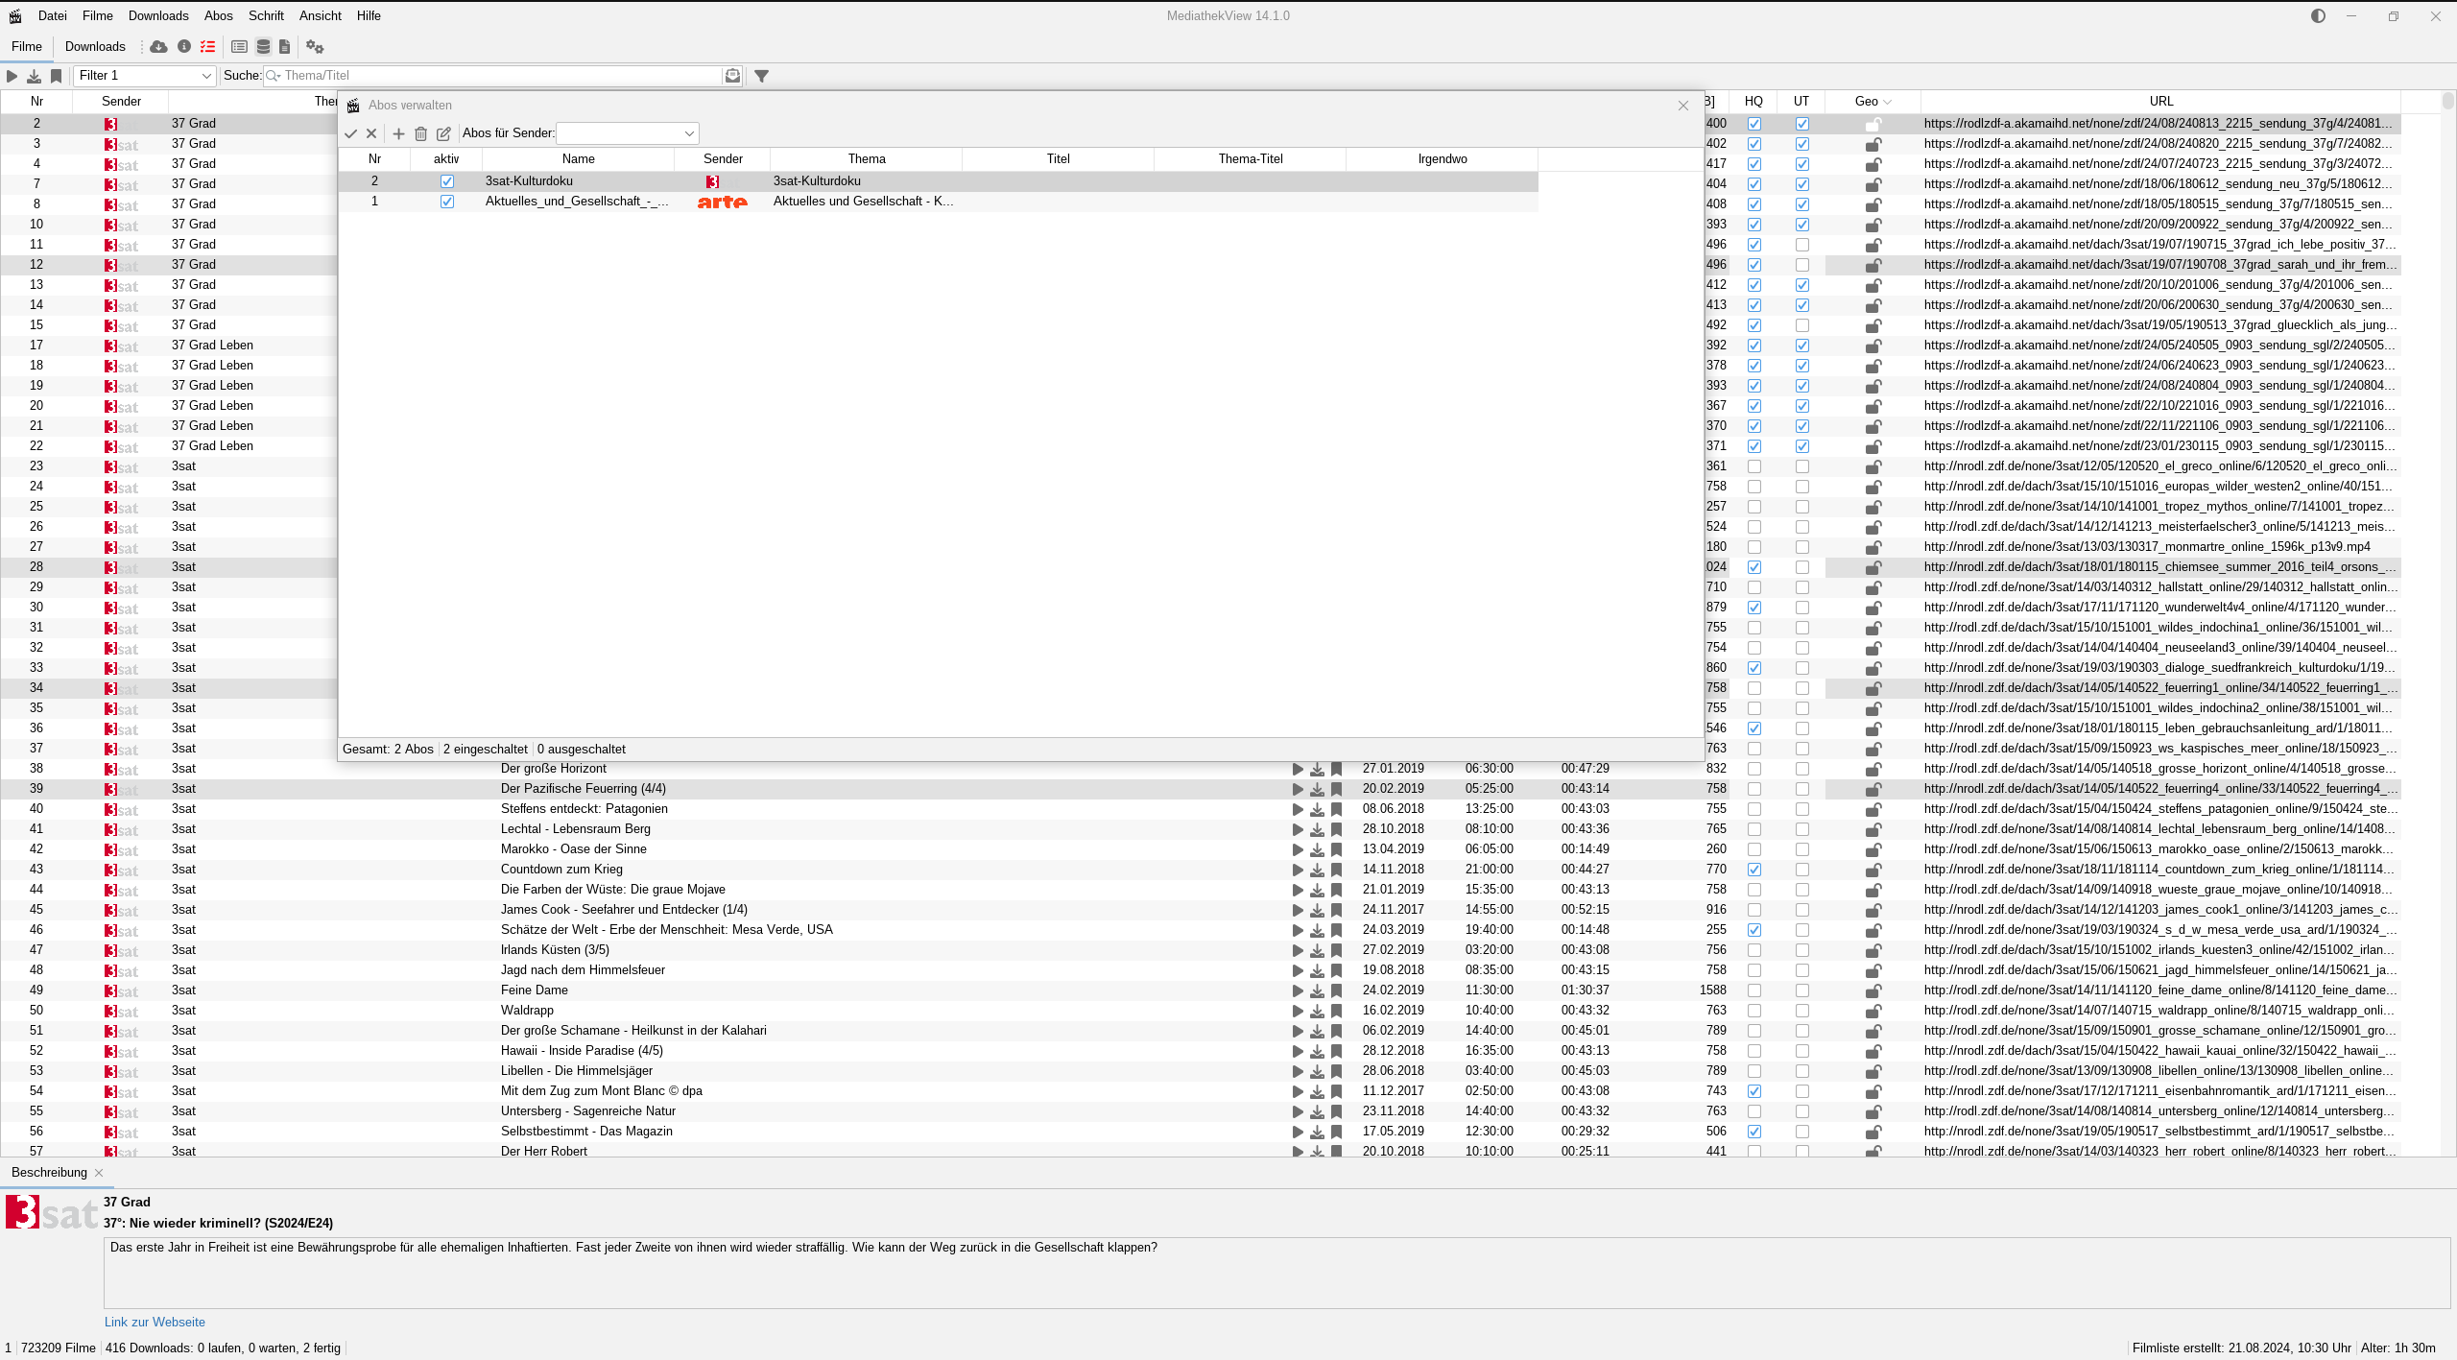Click the search history icon in search field
This screenshot has height=1360, width=2457.
pos(732,76)
